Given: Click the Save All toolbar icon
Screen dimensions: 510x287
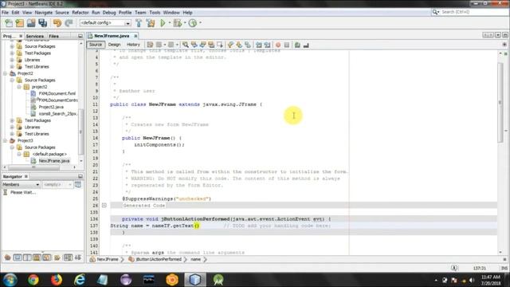Looking at the screenshot, I should (x=42, y=23).
